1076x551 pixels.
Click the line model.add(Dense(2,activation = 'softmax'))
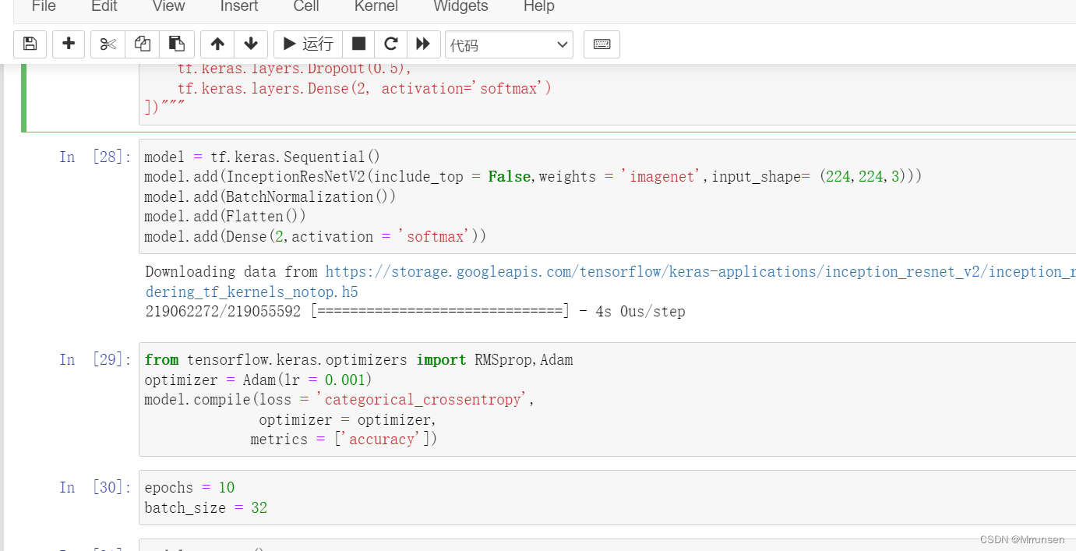316,236
